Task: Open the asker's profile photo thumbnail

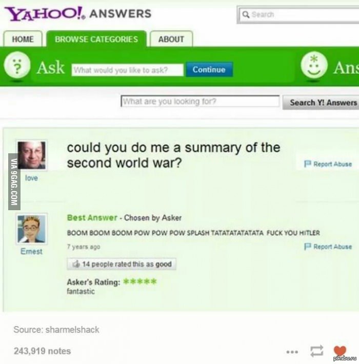Action: point(32,155)
